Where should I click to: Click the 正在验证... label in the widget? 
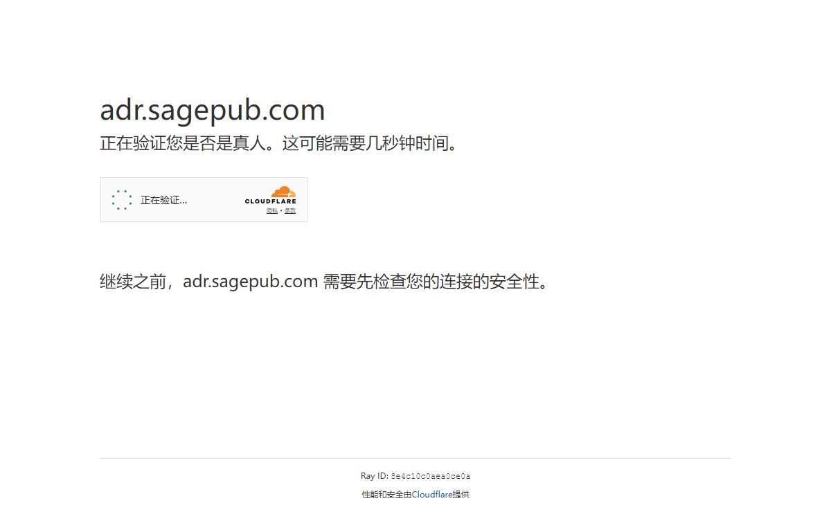(164, 200)
